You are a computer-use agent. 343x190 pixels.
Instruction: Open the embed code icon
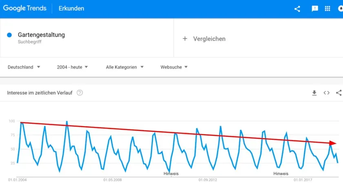click(x=327, y=93)
